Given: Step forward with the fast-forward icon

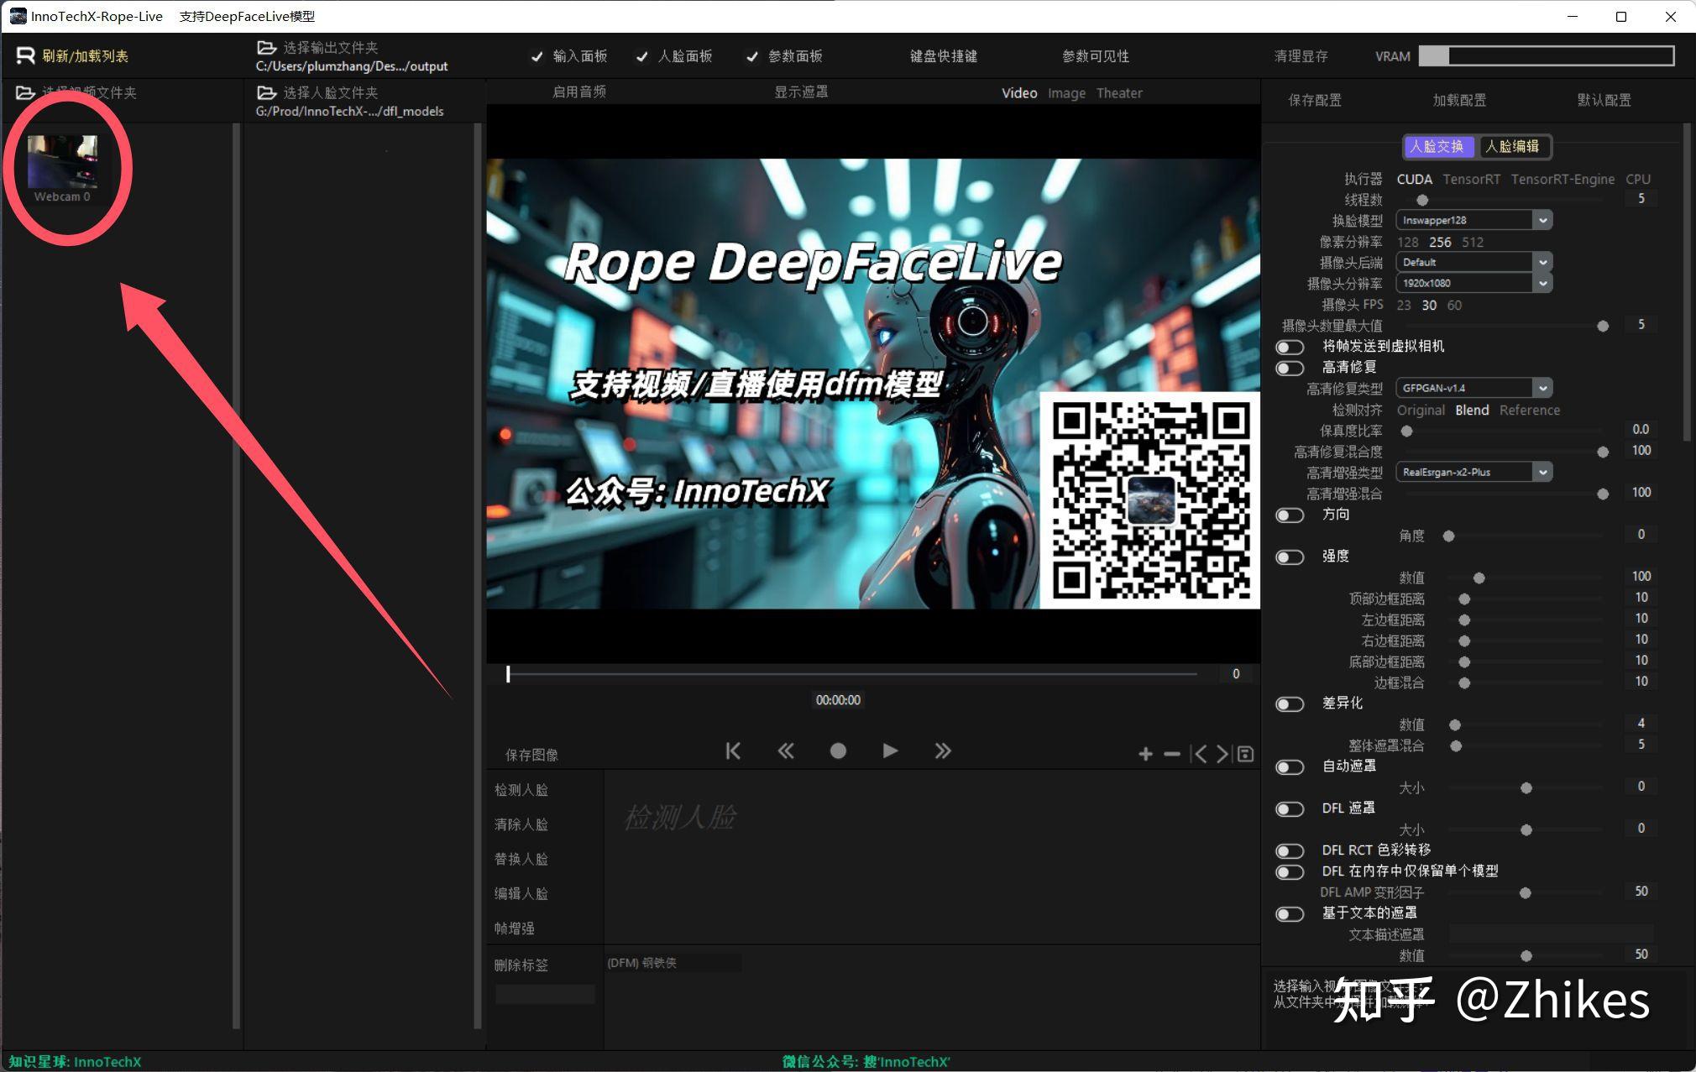Looking at the screenshot, I should [x=943, y=750].
